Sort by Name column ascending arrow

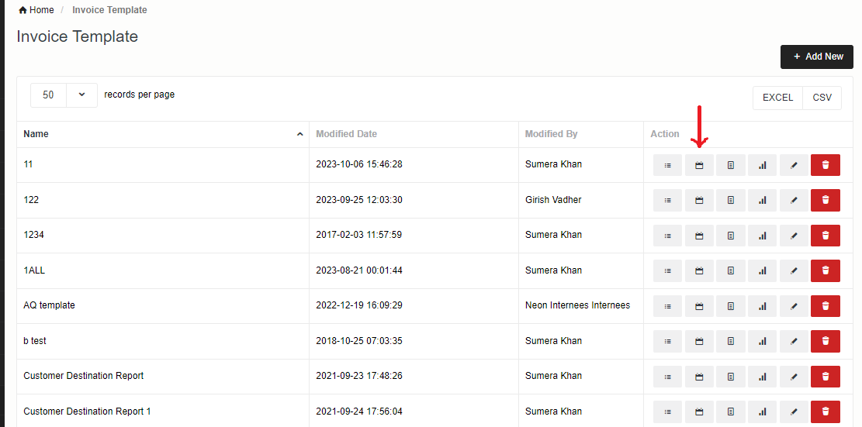(300, 135)
